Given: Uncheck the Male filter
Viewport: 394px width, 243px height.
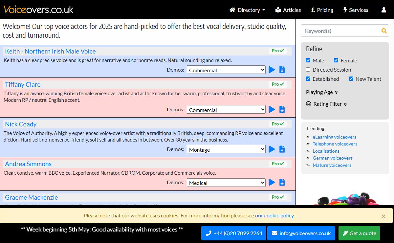Looking at the screenshot, I should (x=308, y=60).
